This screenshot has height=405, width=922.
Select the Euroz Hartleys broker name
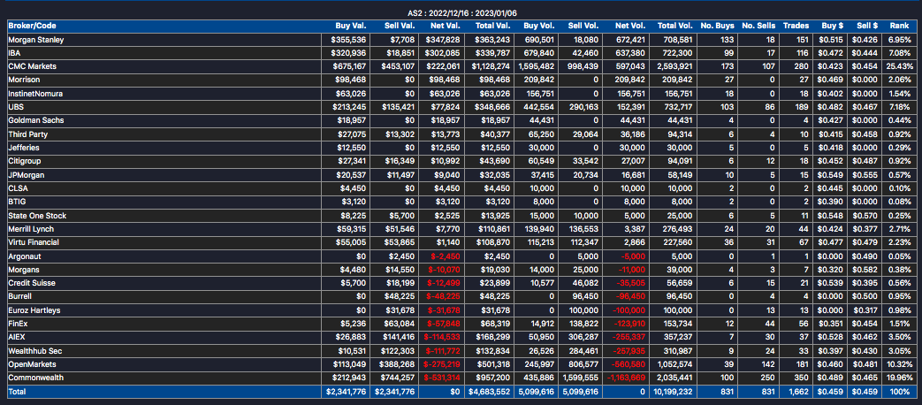(34, 309)
